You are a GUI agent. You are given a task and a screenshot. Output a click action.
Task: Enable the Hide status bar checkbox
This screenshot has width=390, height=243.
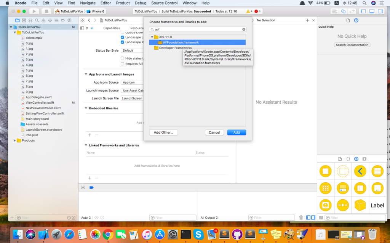pyautogui.click(x=122, y=58)
